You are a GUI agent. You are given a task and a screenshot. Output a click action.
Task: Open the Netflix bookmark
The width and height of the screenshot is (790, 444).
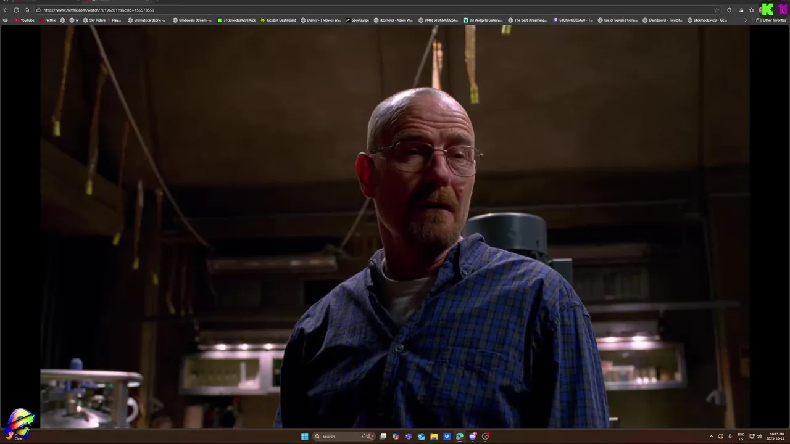tap(48, 20)
